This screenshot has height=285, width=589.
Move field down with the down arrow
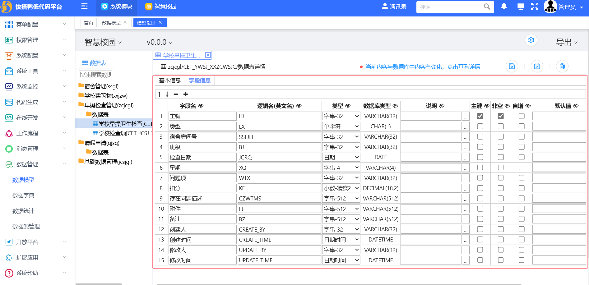click(167, 94)
